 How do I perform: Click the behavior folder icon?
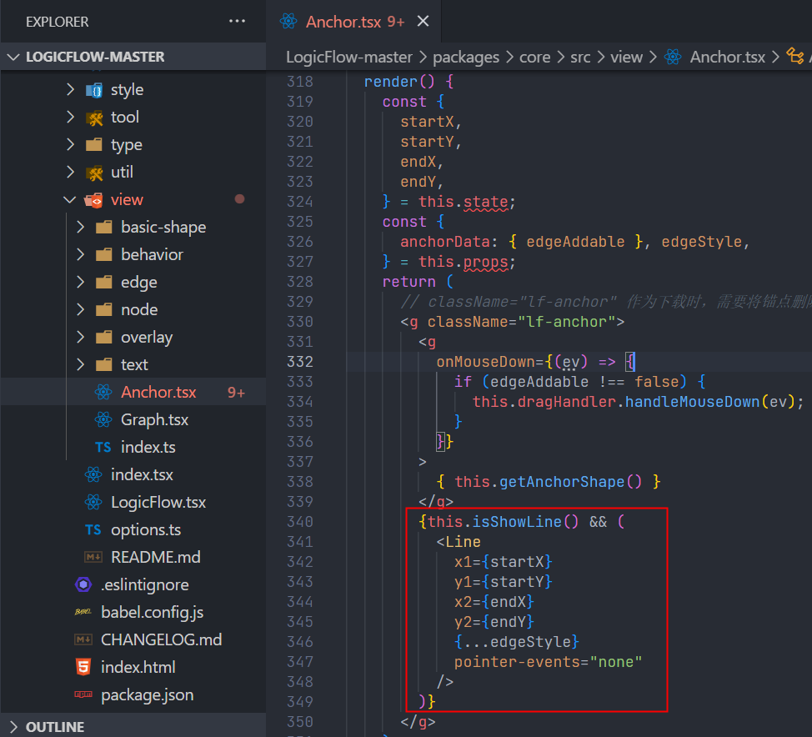103,254
